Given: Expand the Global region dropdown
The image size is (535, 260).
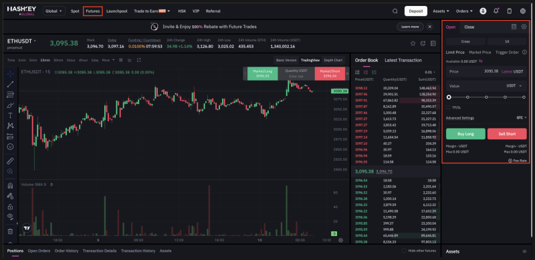Looking at the screenshot, I should pyautogui.click(x=54, y=11).
